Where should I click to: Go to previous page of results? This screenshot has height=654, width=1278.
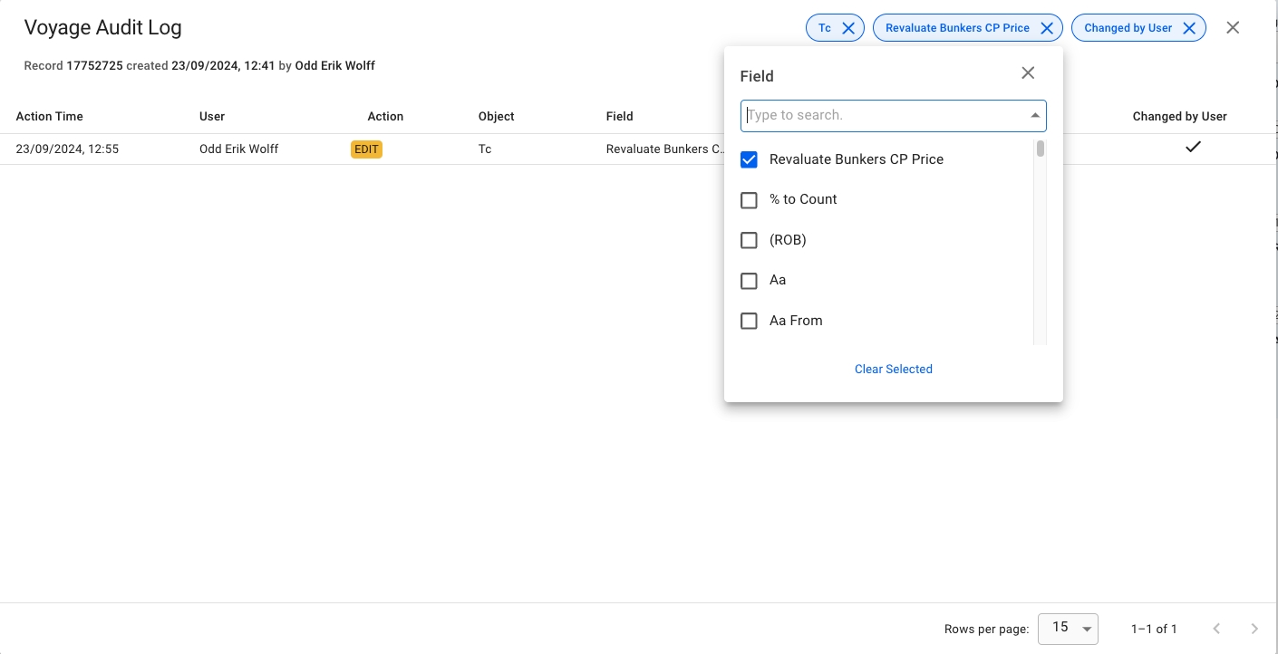coord(1217,629)
